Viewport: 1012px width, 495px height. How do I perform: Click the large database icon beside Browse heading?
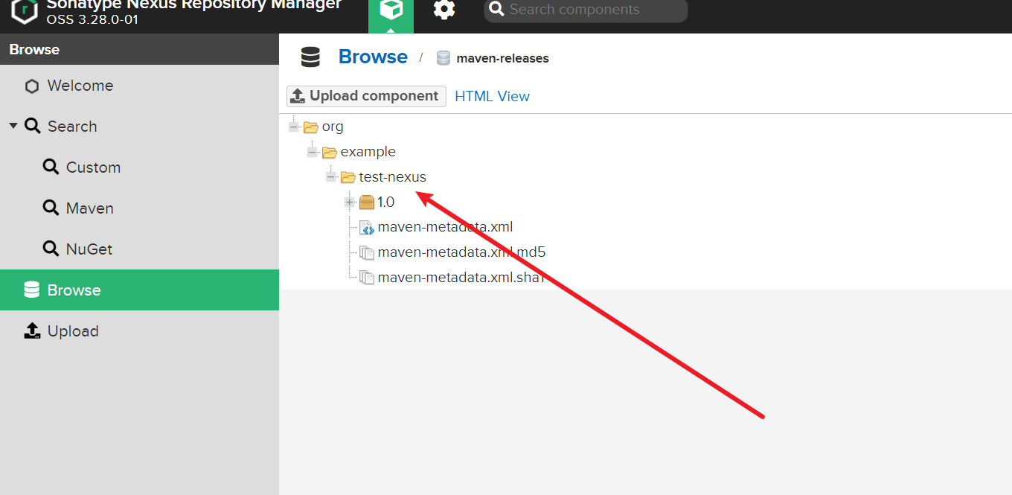coord(310,57)
